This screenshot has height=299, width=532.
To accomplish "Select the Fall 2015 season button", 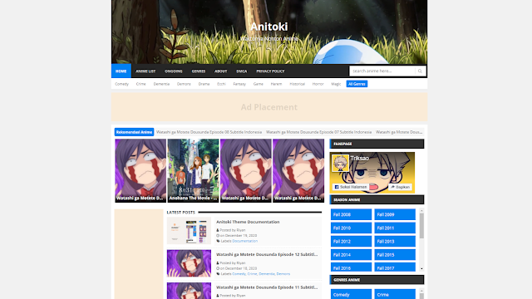I will click(x=395, y=255).
